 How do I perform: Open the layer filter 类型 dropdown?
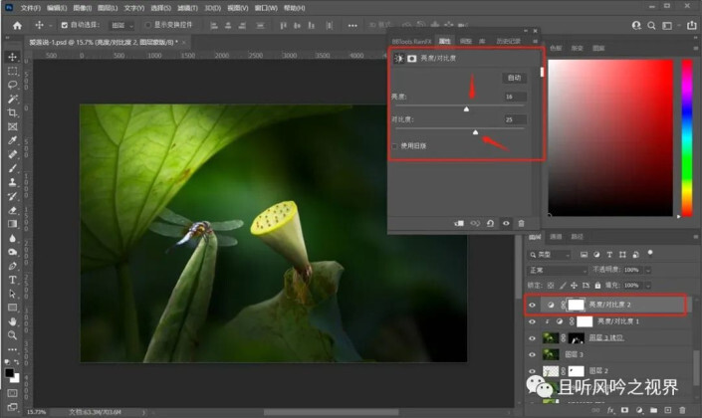pyautogui.click(x=551, y=255)
